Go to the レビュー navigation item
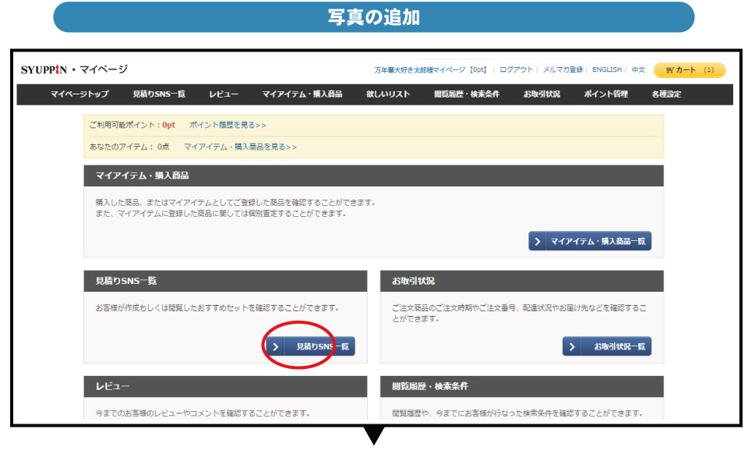Screen dimensions: 748x454 [x=224, y=94]
